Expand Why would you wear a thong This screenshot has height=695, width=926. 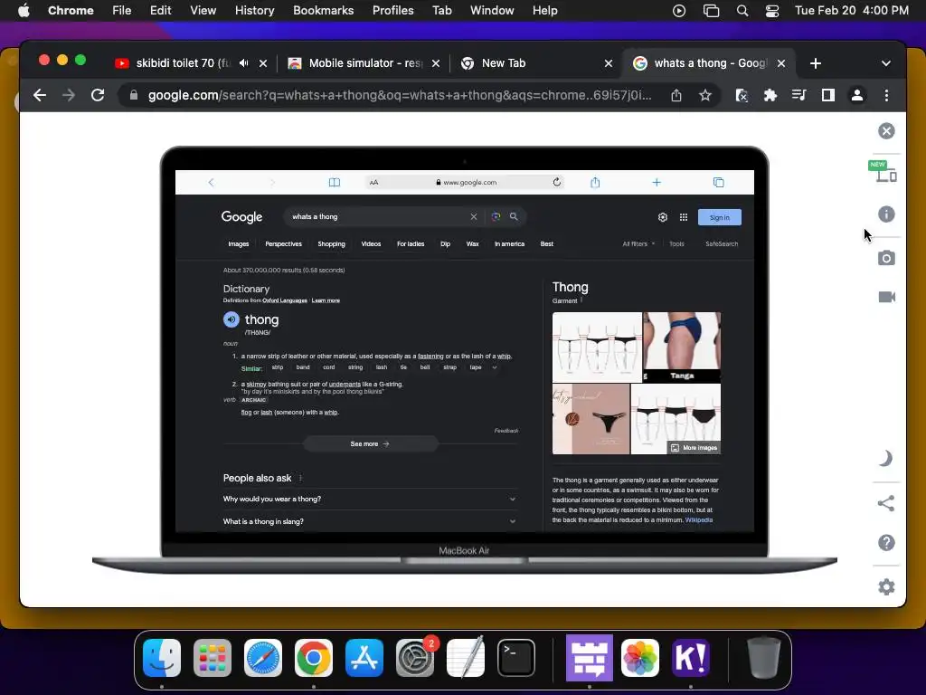click(370, 500)
